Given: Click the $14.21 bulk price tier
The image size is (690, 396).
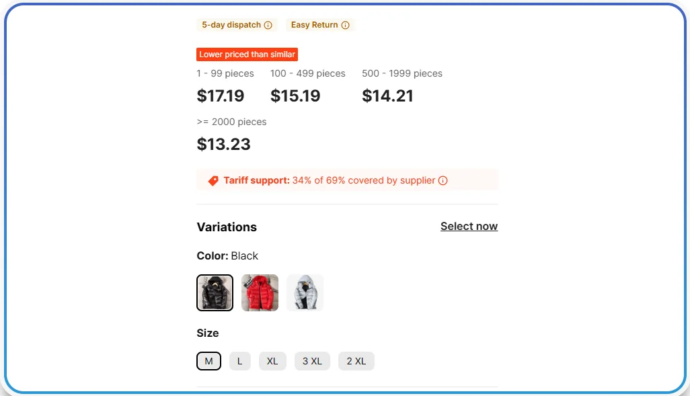Looking at the screenshot, I should [x=388, y=95].
